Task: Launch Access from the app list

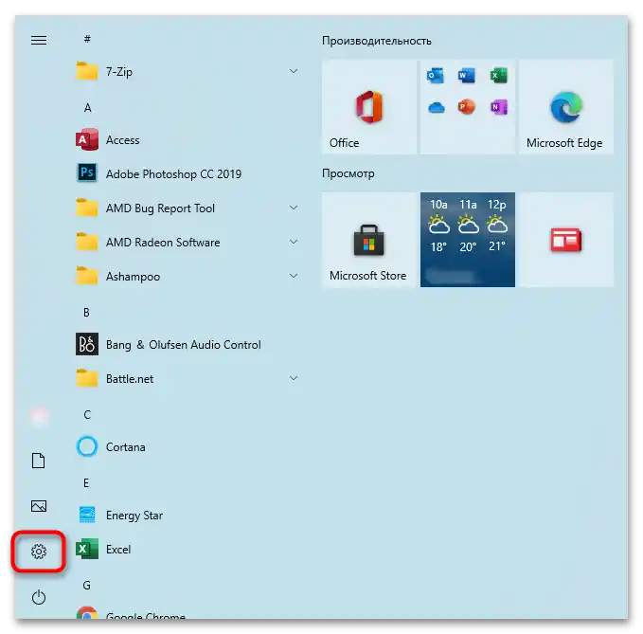Action: [188, 140]
